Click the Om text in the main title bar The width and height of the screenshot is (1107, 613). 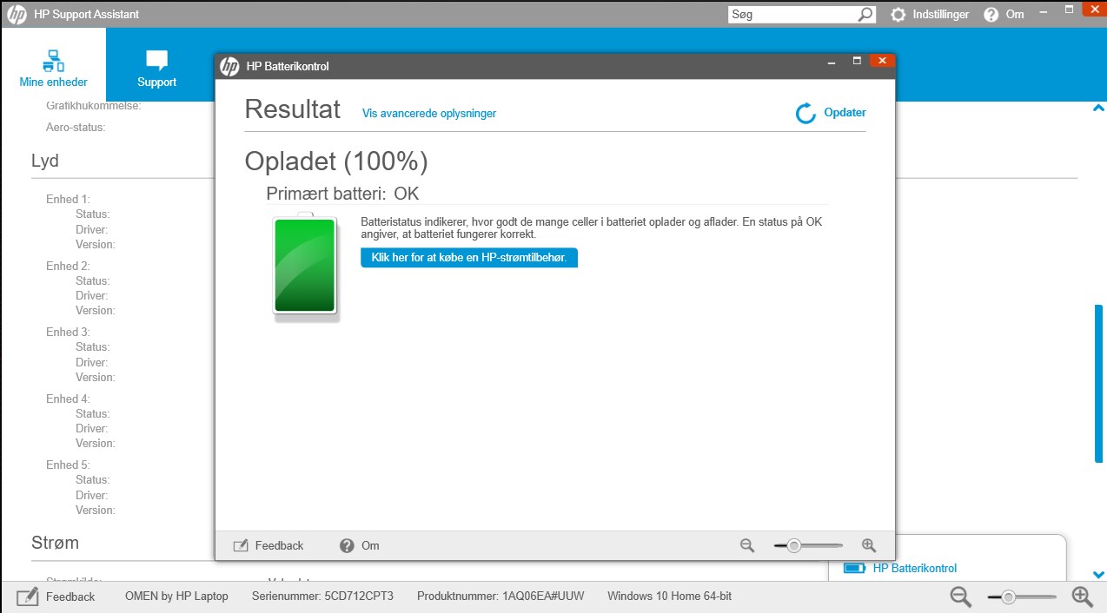pyautogui.click(x=1015, y=15)
